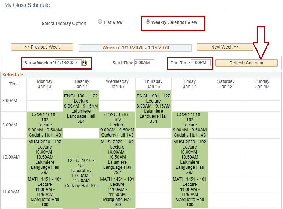
Task: Select the List View radio button
Action: click(x=100, y=22)
